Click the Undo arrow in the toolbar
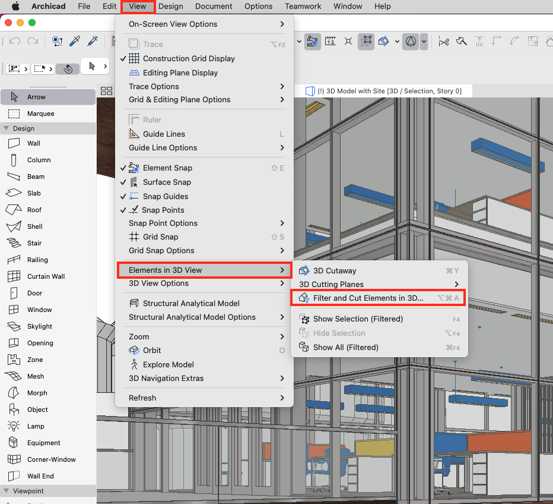 pyautogui.click(x=13, y=41)
